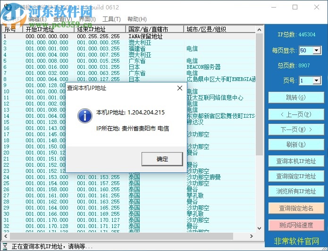Select row 1 IANA保留地址

(x=129, y=36)
